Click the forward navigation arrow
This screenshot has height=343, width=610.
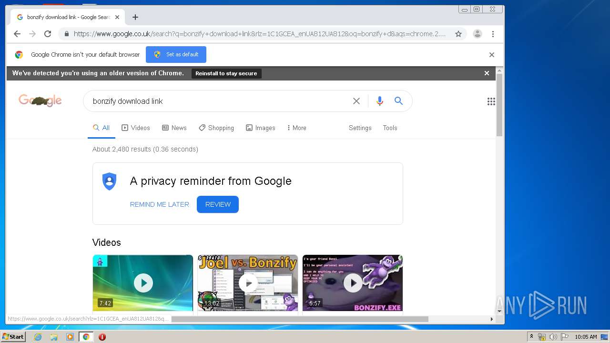click(32, 34)
